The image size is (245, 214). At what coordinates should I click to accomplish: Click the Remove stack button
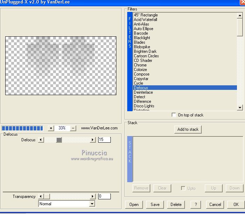[141, 188]
